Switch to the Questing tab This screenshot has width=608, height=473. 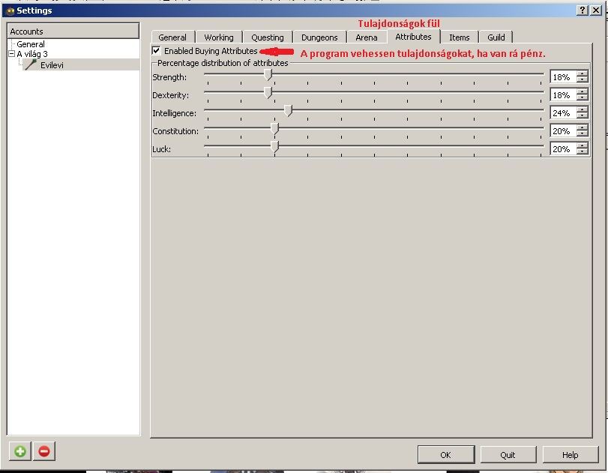(x=268, y=37)
